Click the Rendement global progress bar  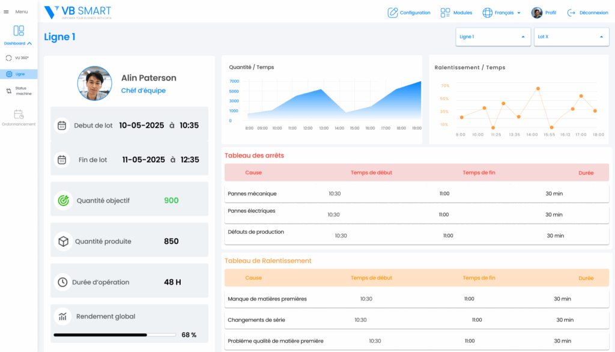coord(114,335)
